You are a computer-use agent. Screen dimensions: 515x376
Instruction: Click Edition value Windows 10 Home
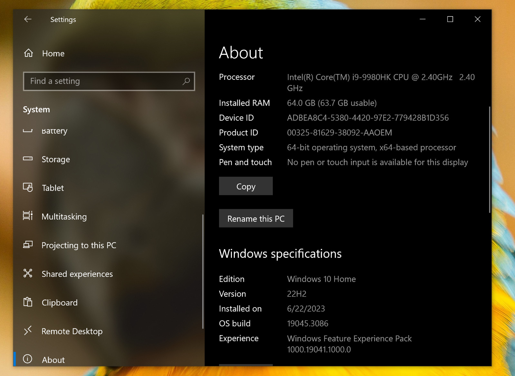pyautogui.click(x=321, y=279)
